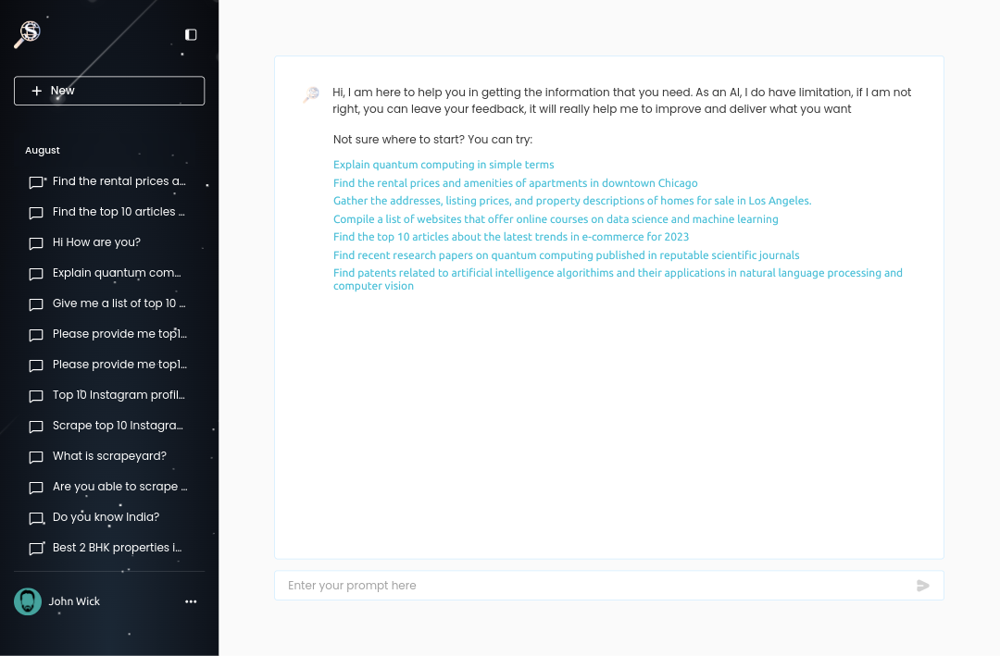Open 'Best 2 BHK properties' chat
Image resolution: width=1000 pixels, height=656 pixels.
(x=117, y=548)
